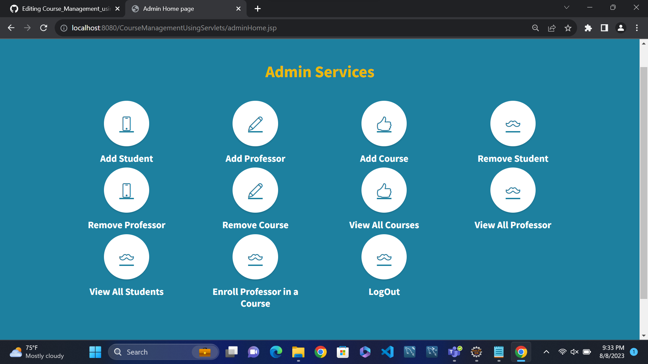Select the Enroll Professor in a Course icon

point(255,257)
